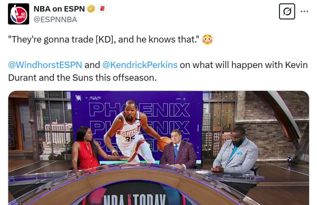Viewport: 317px width, 205px height.
Task: Click Kevin Durant's Suns jersey graphic
Action: (x=129, y=129)
